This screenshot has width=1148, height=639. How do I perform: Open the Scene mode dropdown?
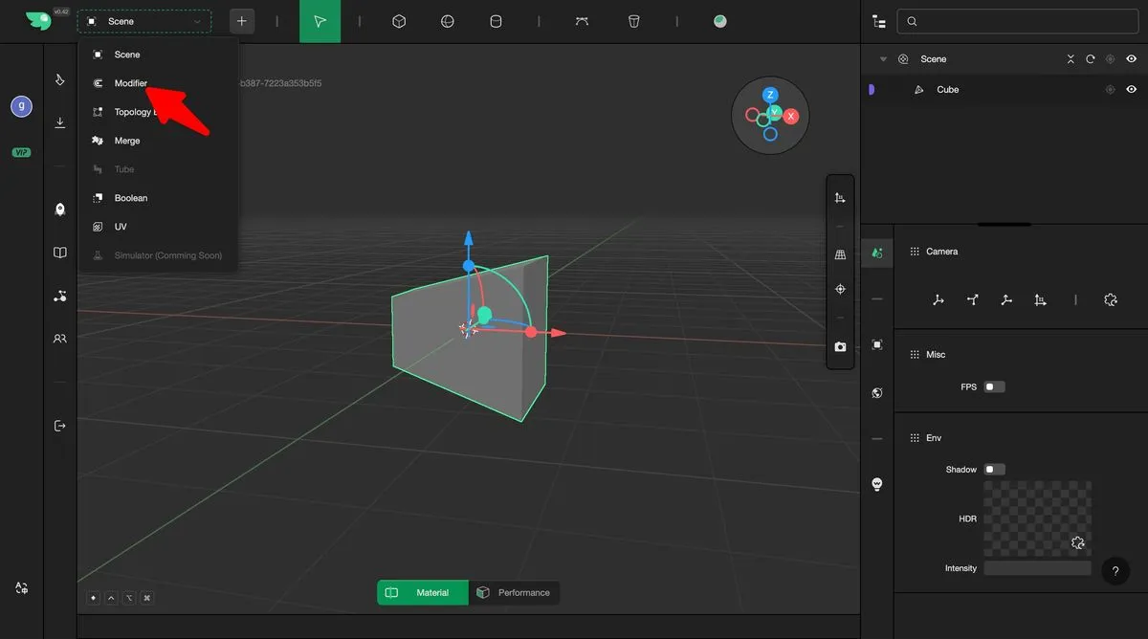pos(144,21)
